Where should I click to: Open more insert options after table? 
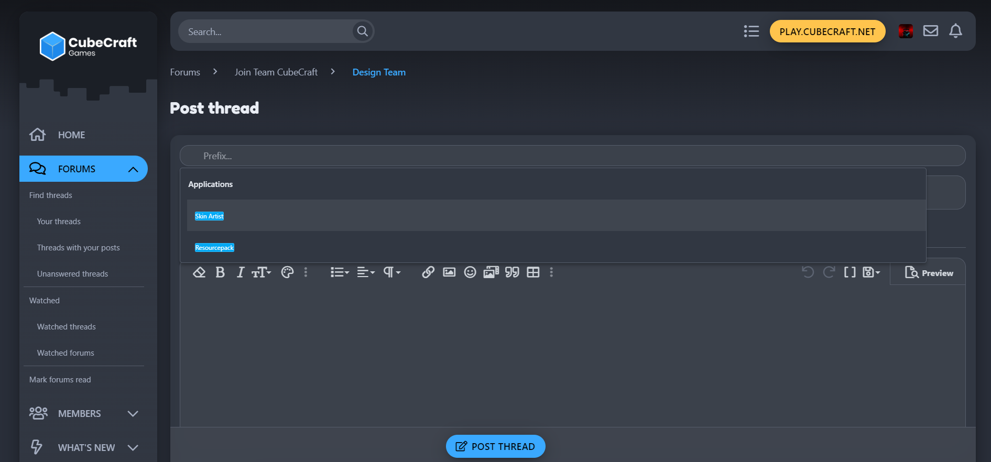(x=551, y=272)
